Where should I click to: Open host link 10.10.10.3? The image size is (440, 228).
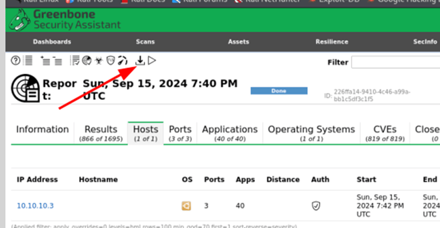click(35, 206)
